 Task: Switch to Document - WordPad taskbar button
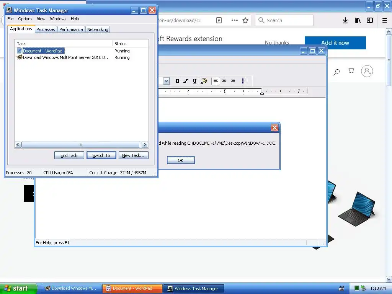132,288
